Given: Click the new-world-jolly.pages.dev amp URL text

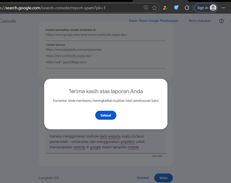Looking at the screenshot, I should [x=86, y=35].
